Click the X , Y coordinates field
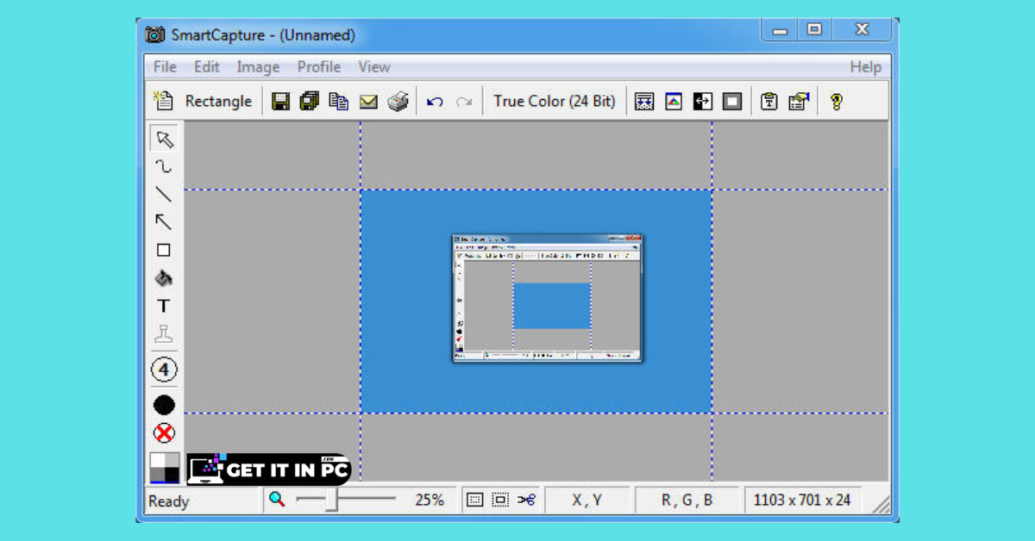The height and width of the screenshot is (541, 1035). click(587, 500)
